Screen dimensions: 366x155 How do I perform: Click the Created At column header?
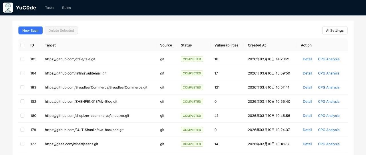coord(257,45)
